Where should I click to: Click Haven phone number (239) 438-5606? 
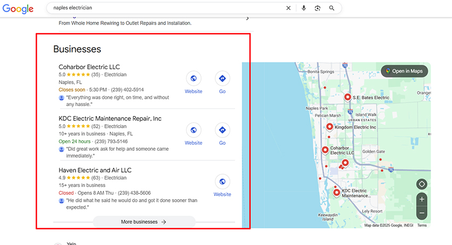tap(134, 193)
